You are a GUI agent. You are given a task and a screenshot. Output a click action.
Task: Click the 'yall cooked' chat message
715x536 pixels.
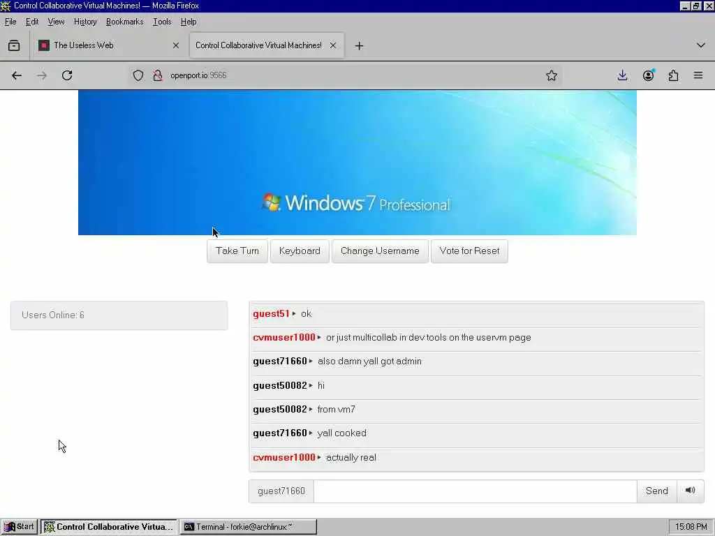click(x=341, y=433)
